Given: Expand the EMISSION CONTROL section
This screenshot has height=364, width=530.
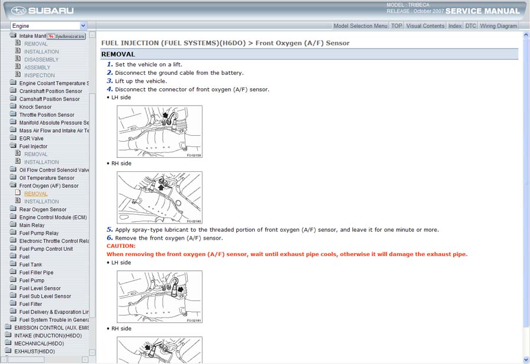Looking at the screenshot, I should point(52,328).
